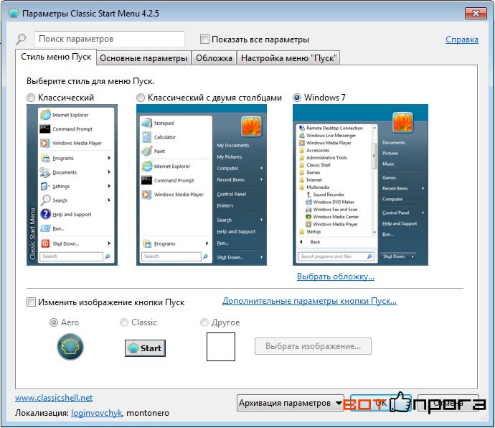495x428 pixels.
Task: Click in the Поиск параметров search field
Action: coord(110,39)
